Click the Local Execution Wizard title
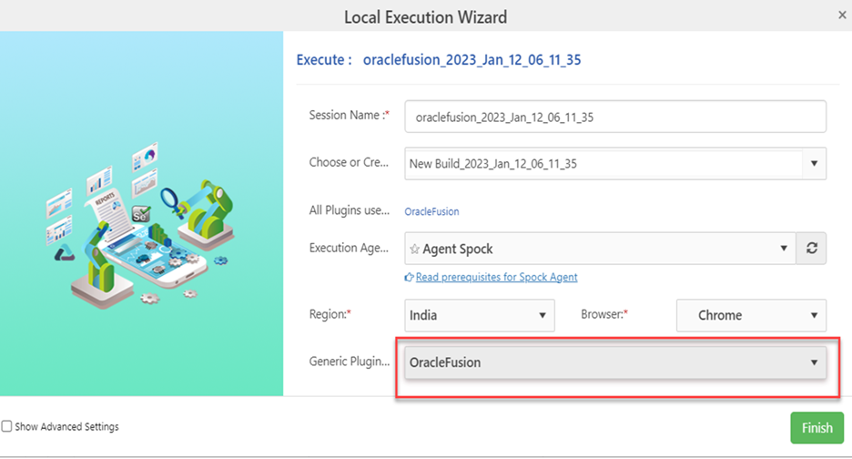 425,17
